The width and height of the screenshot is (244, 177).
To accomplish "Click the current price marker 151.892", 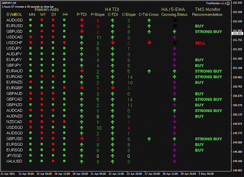I will point(237,34).
